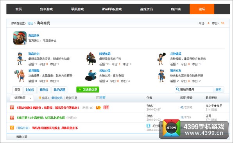Click the 聊天交友 medic character icon

coord(162,75)
